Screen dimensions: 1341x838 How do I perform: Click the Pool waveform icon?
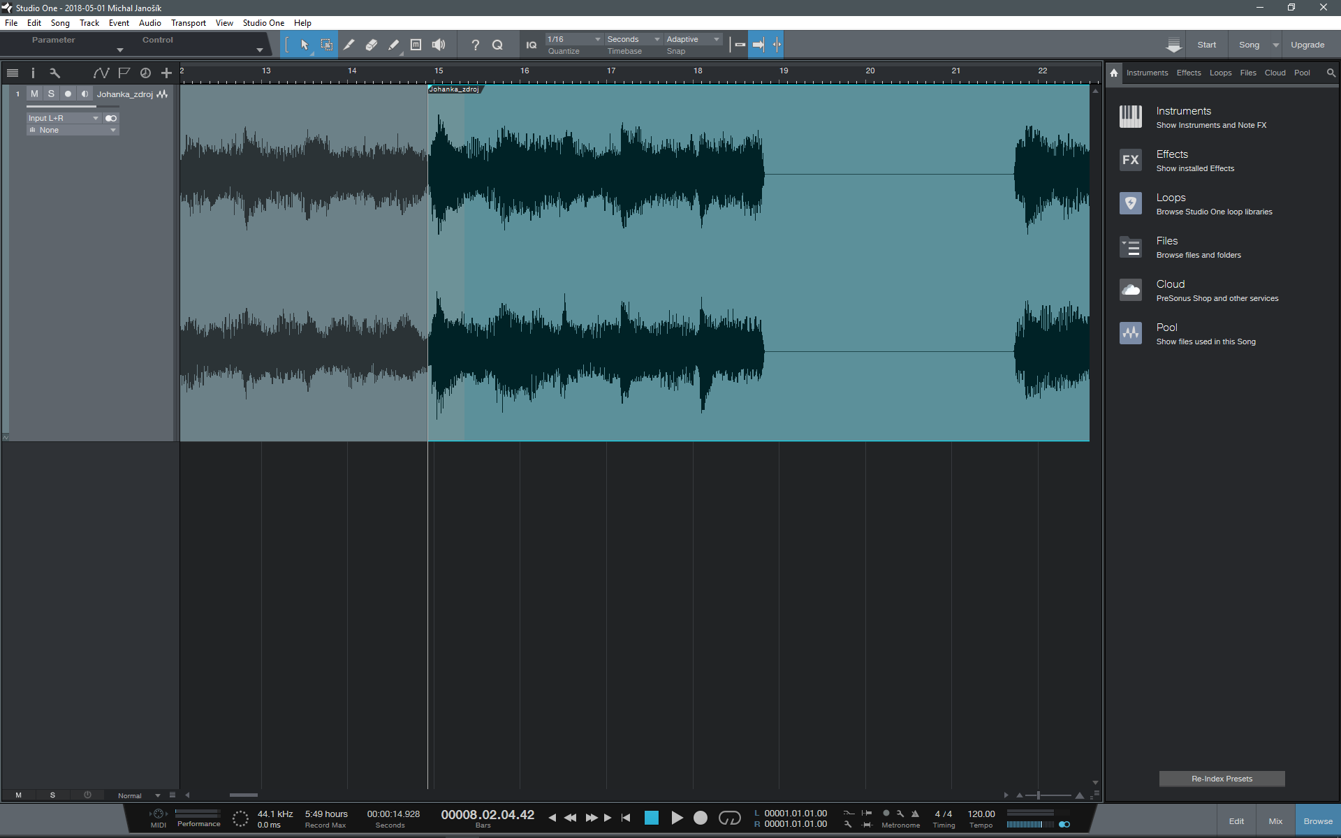pos(1131,333)
